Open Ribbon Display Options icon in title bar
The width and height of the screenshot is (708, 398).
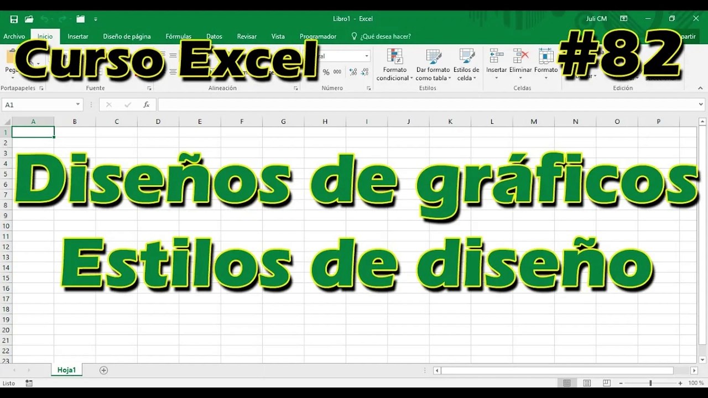[623, 19]
